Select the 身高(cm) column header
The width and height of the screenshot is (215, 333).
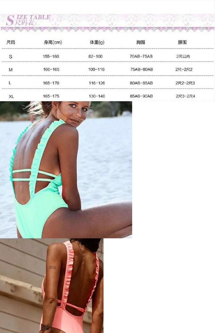[x=53, y=42]
